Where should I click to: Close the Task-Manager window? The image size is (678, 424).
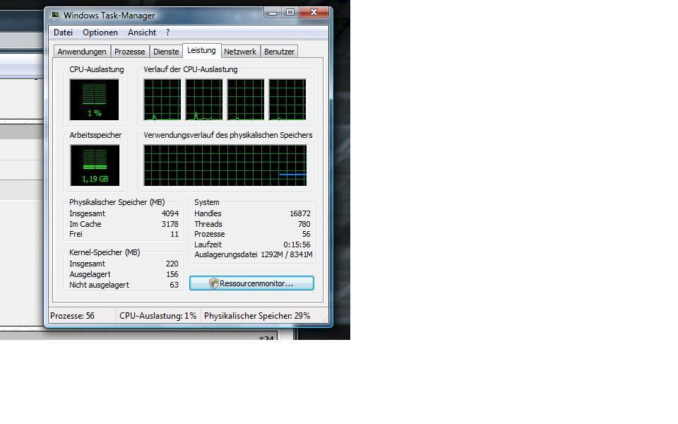[x=314, y=13]
